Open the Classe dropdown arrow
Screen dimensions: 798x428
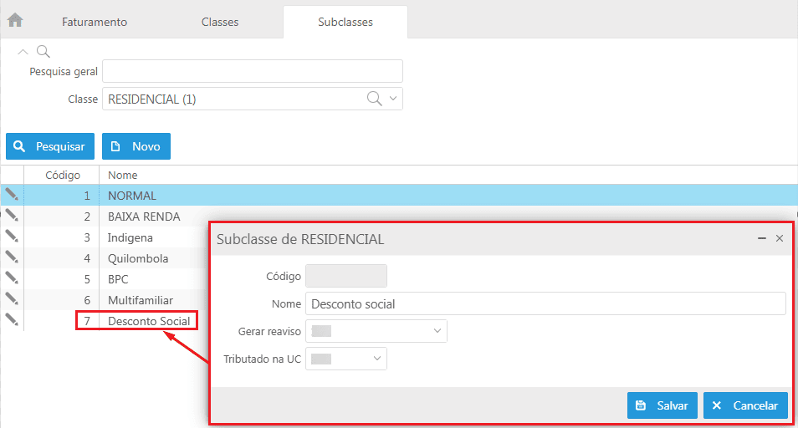point(394,99)
